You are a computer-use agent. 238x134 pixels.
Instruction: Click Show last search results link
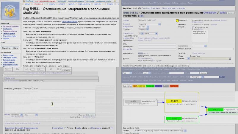click(x=173, y=8)
